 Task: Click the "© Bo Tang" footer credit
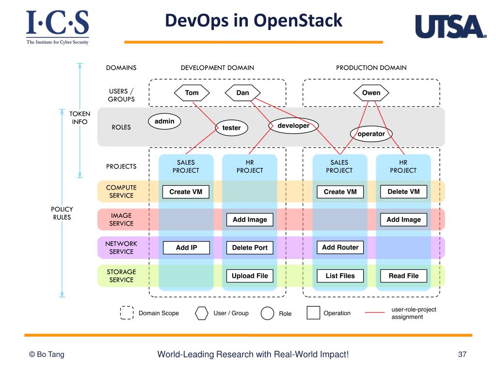coord(47,354)
